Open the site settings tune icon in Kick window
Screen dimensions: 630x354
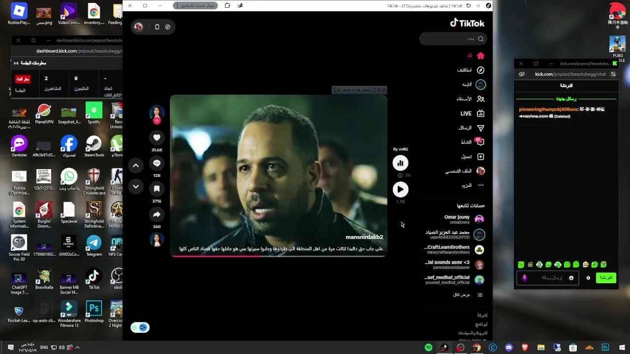613,74
